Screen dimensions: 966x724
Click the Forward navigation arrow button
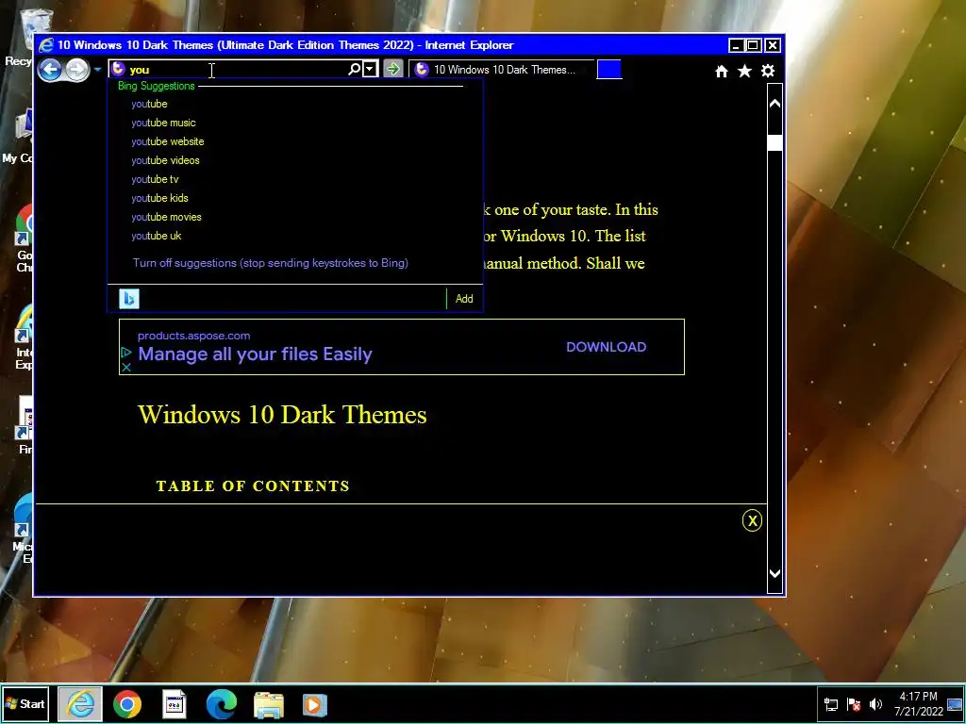click(x=77, y=70)
